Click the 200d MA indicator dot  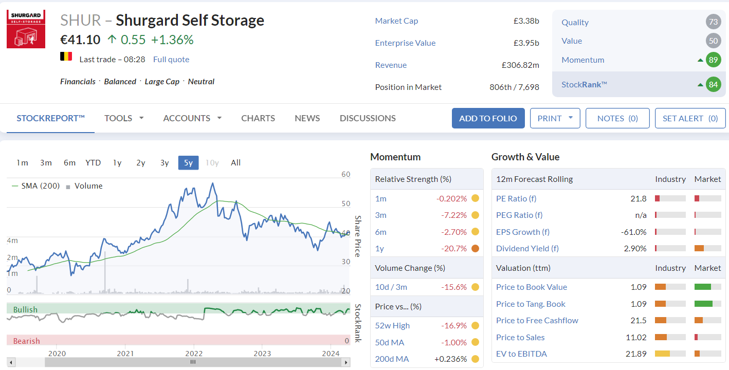pos(475,359)
